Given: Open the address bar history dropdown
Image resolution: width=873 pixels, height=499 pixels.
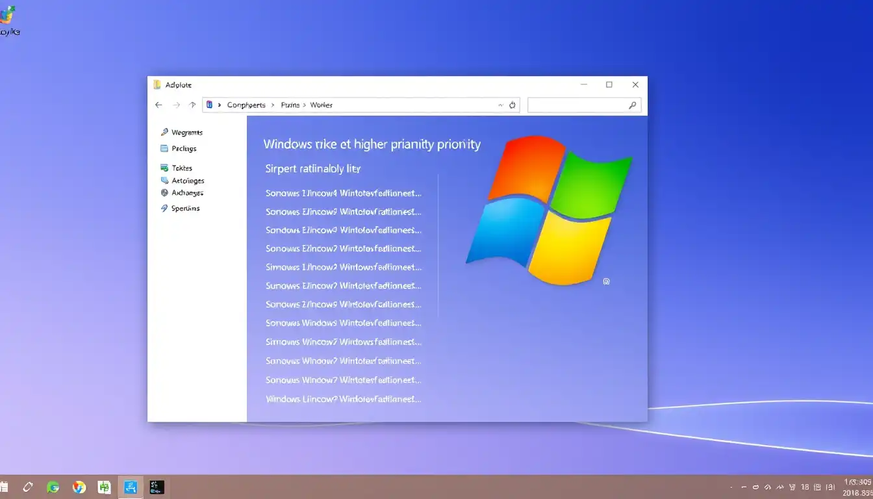Looking at the screenshot, I should (x=500, y=105).
